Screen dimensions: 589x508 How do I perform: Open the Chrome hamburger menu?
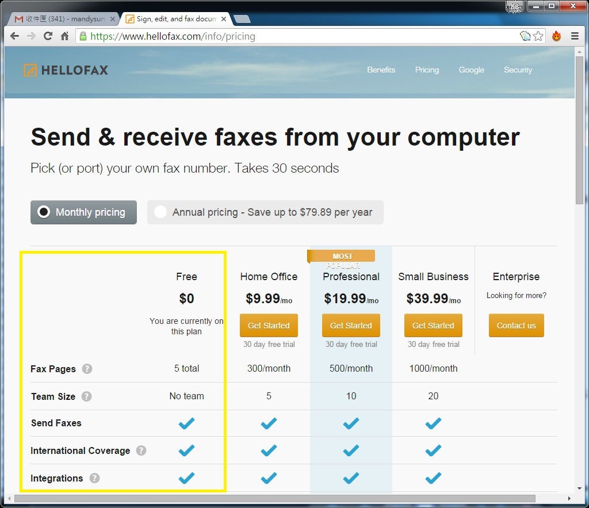click(575, 36)
